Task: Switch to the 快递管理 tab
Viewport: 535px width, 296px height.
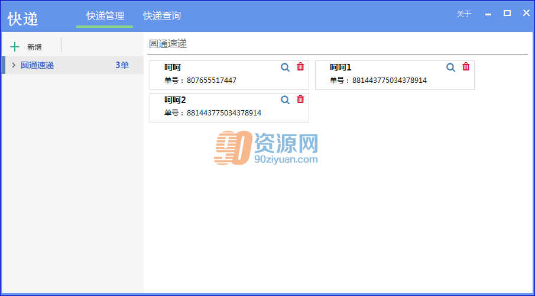Action: pyautogui.click(x=105, y=15)
